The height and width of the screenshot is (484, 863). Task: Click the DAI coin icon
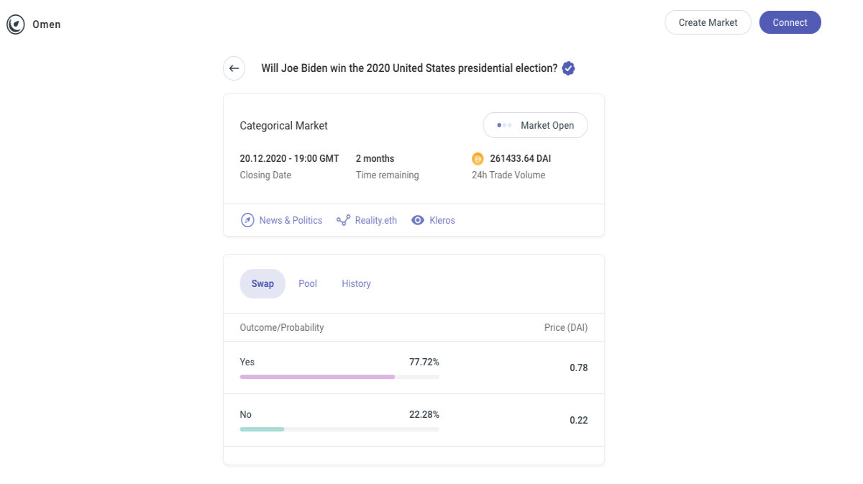click(478, 158)
